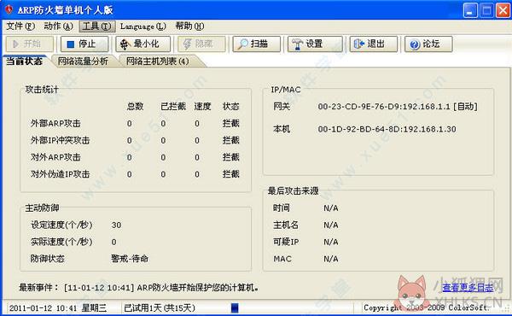
Task: Switch to the 当前状态 tab
Action: tap(25, 61)
